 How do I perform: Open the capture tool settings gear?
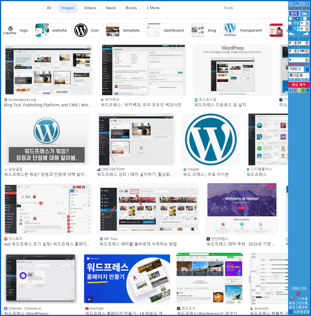click(291, 4)
